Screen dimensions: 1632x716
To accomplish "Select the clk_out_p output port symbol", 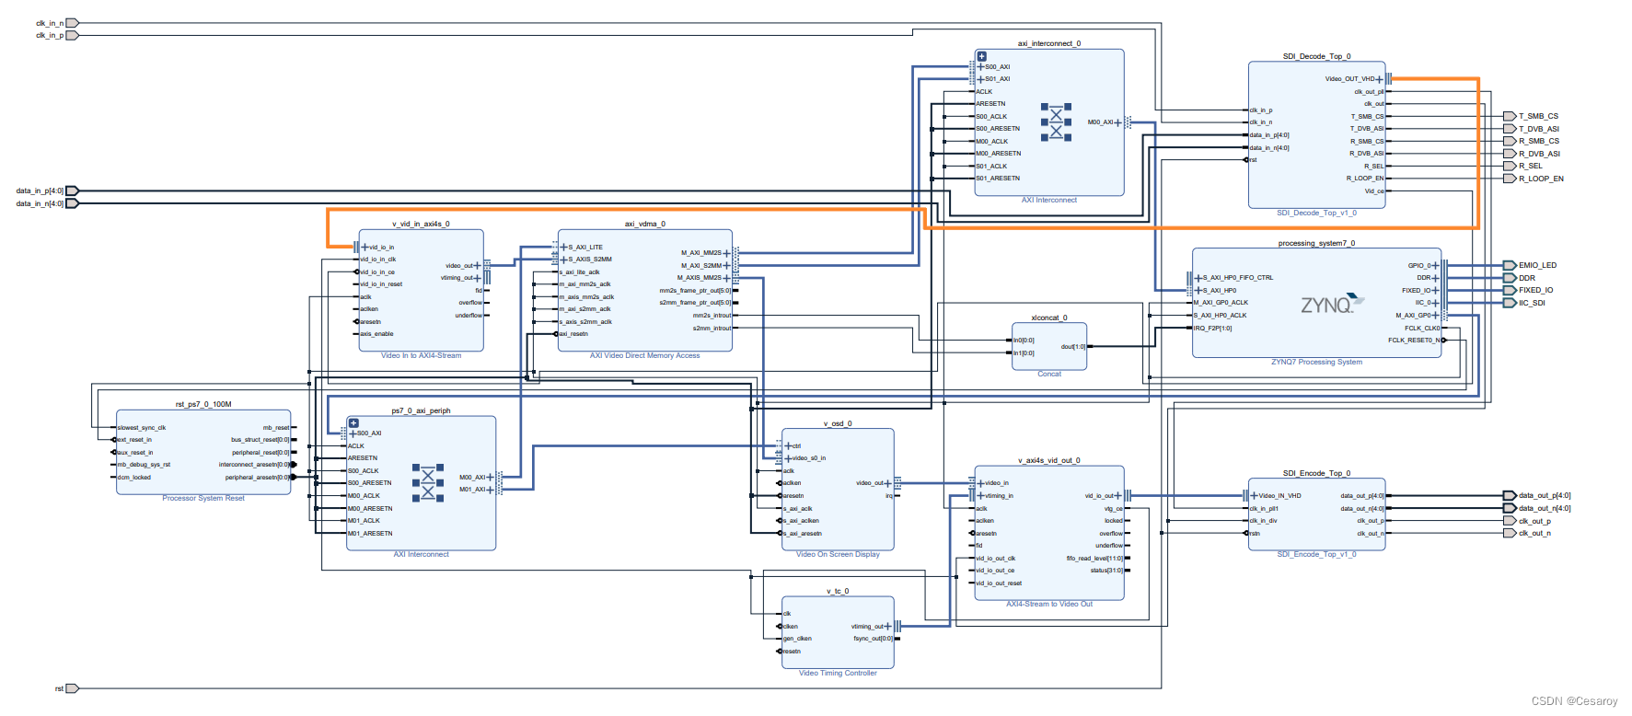I will [1510, 521].
